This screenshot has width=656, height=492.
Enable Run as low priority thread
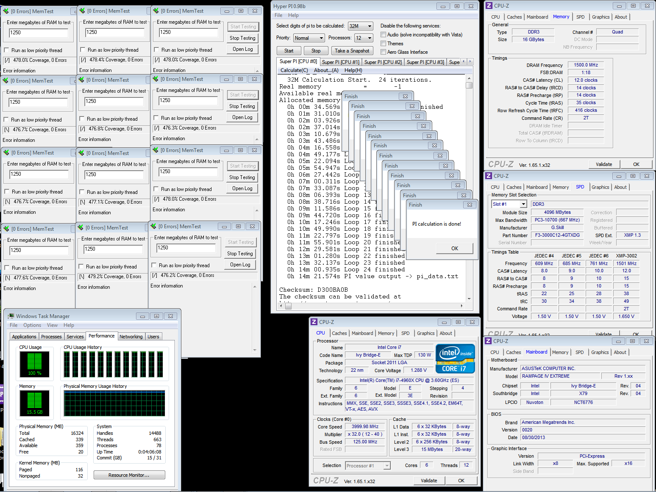(6, 50)
